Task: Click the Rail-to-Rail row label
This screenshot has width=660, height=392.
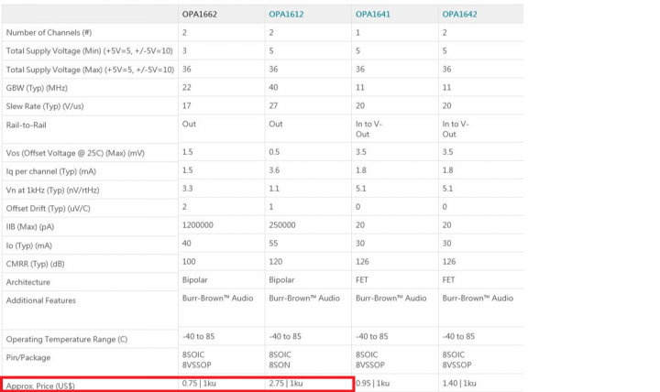Action: (26, 125)
